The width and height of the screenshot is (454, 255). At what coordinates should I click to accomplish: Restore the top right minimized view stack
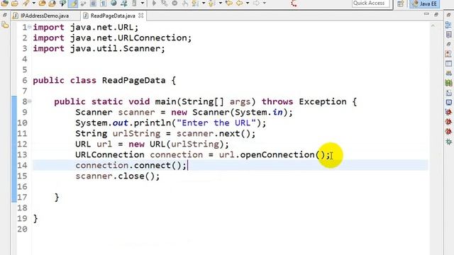pyautogui.click(x=448, y=14)
